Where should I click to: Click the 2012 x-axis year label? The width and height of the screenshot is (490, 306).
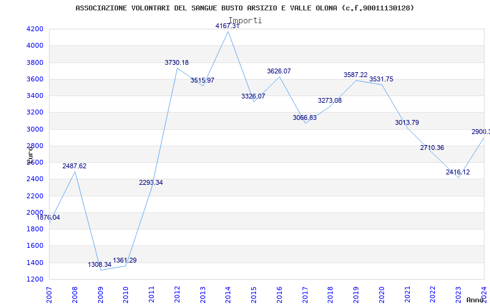click(x=177, y=294)
